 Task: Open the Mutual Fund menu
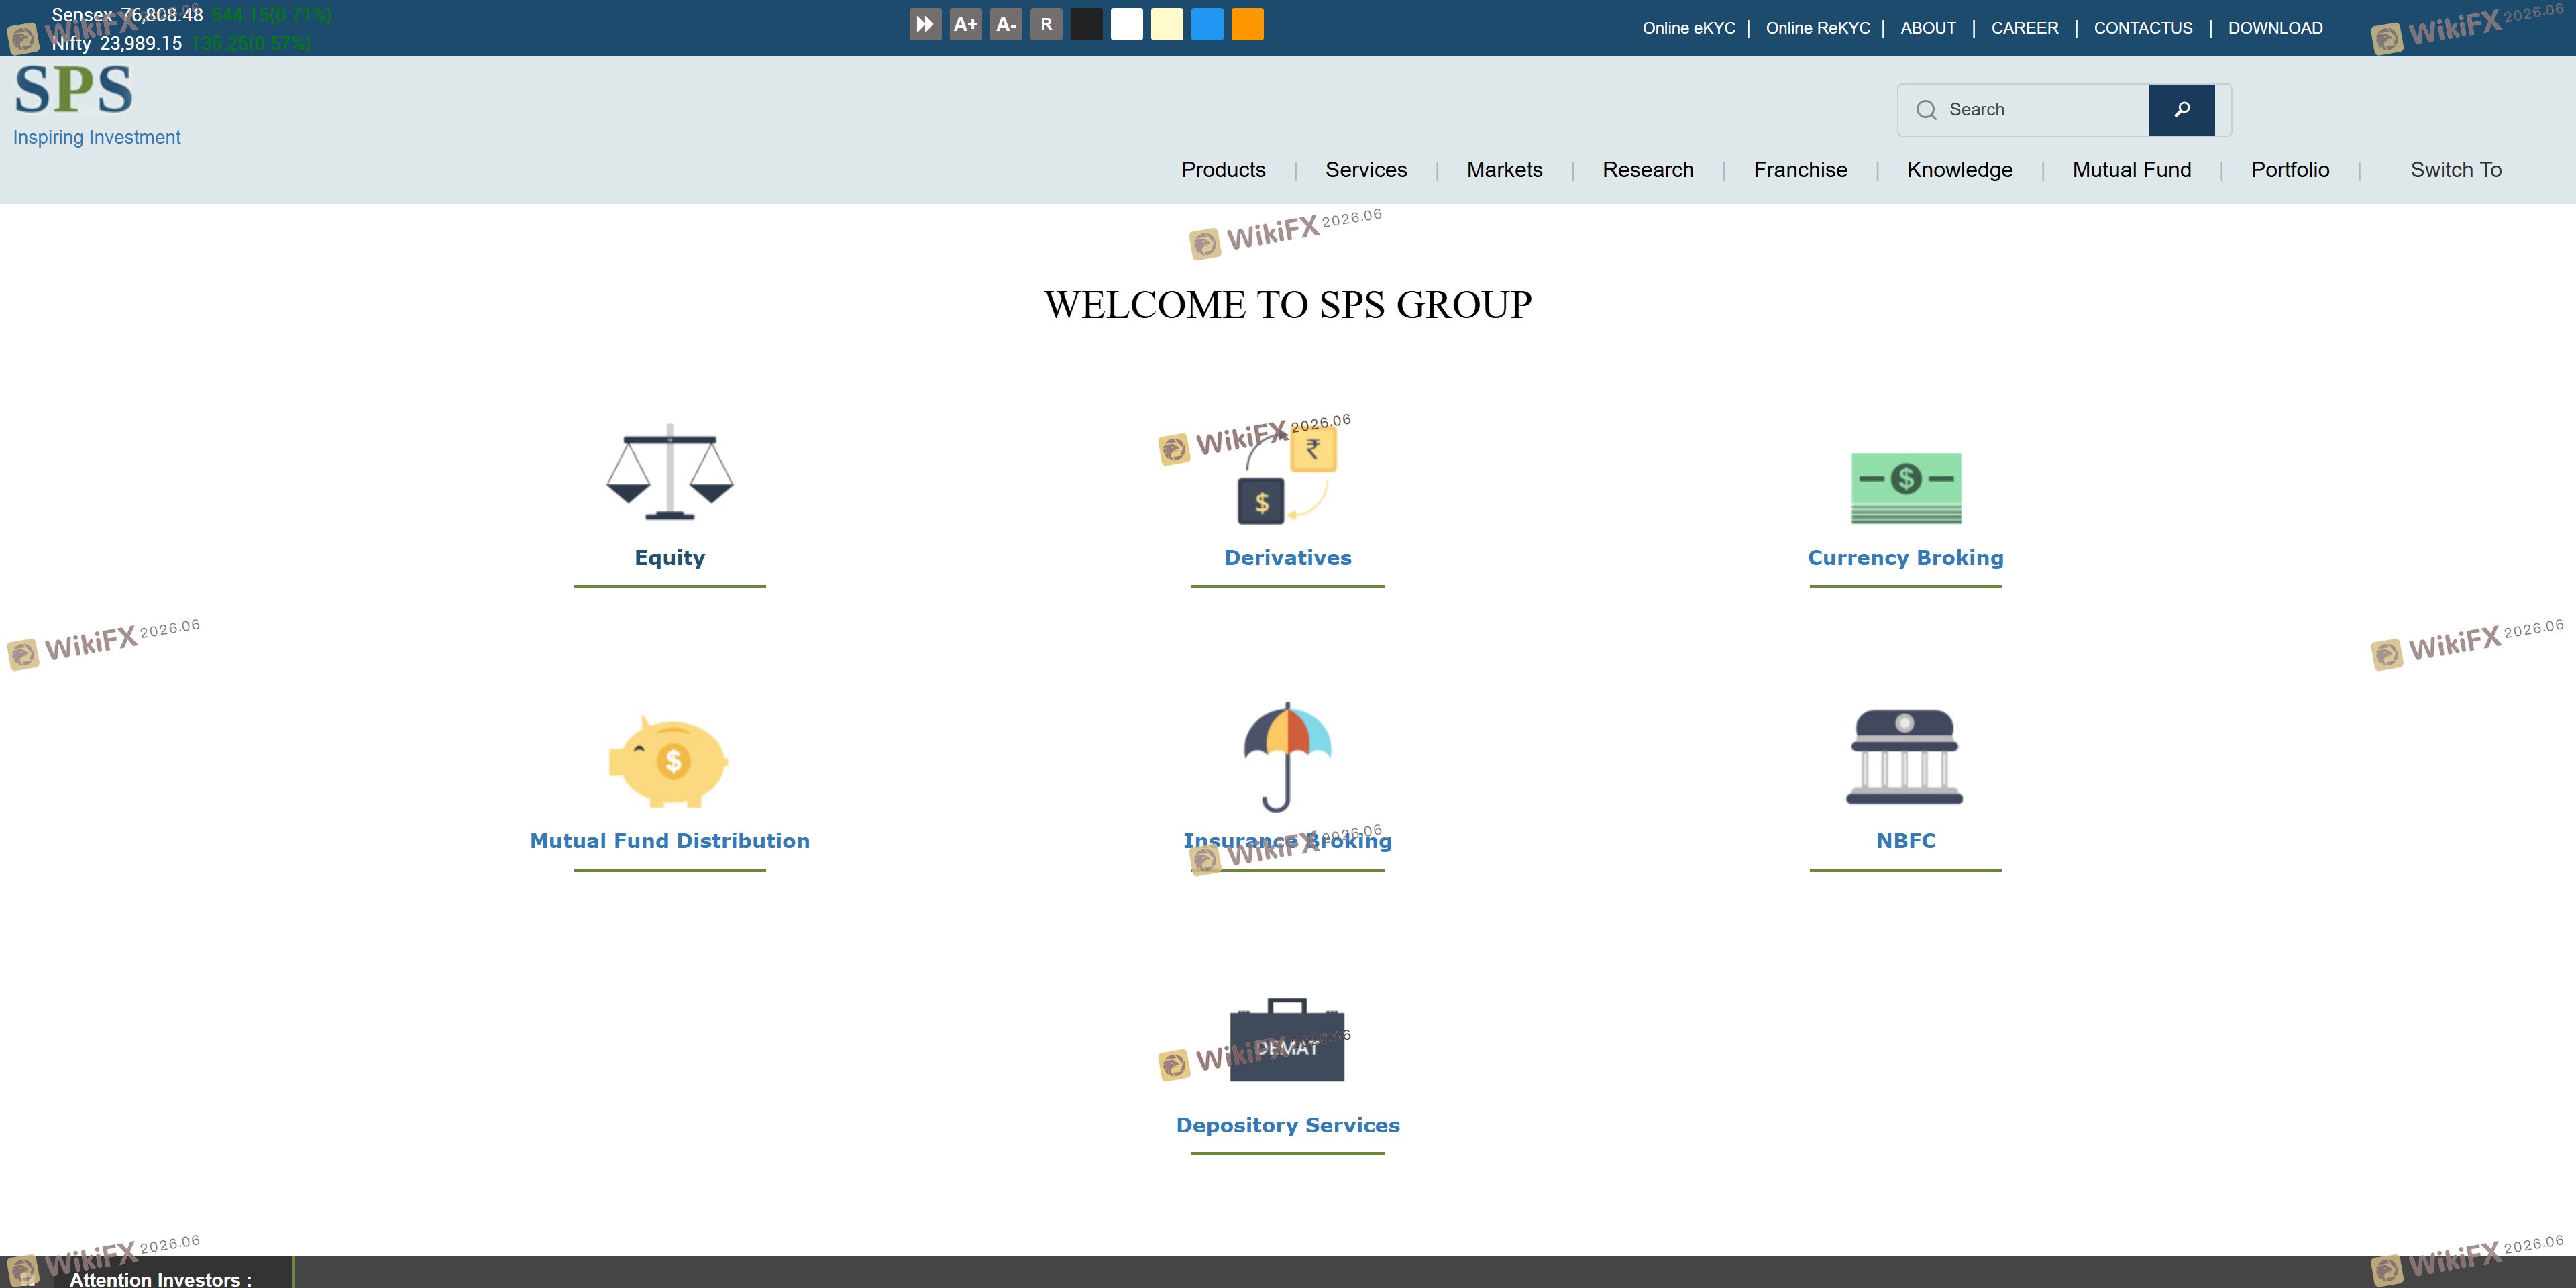[2131, 170]
